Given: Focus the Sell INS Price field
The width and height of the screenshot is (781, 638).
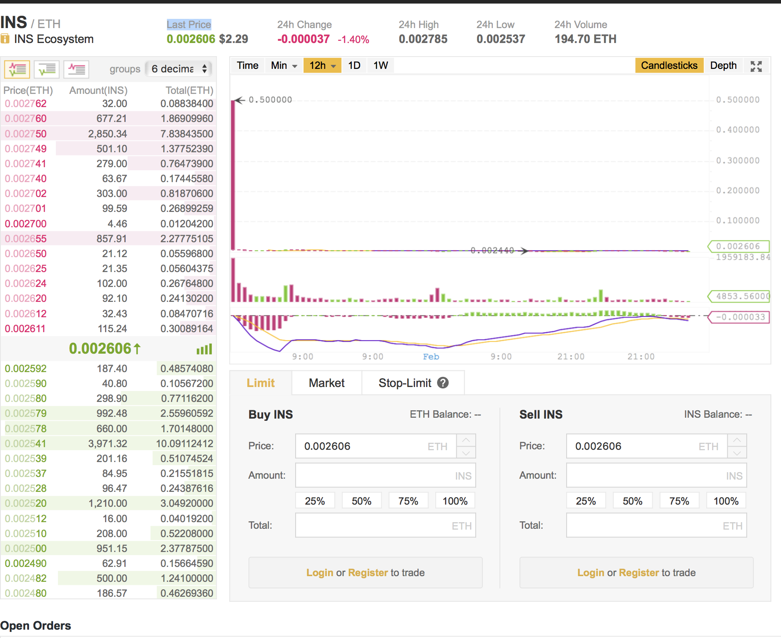Looking at the screenshot, I should tap(647, 446).
